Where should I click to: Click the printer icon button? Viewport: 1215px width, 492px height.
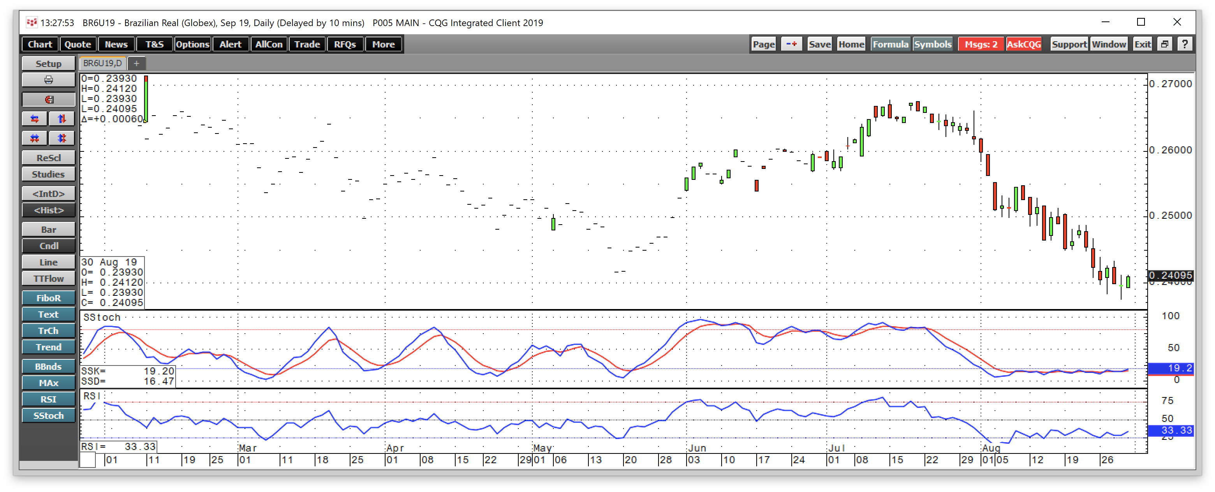(48, 80)
